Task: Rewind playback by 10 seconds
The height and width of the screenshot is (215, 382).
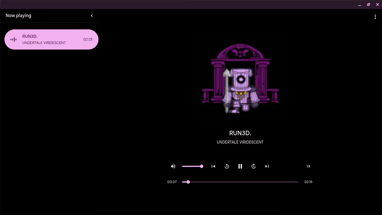Action: (x=227, y=166)
